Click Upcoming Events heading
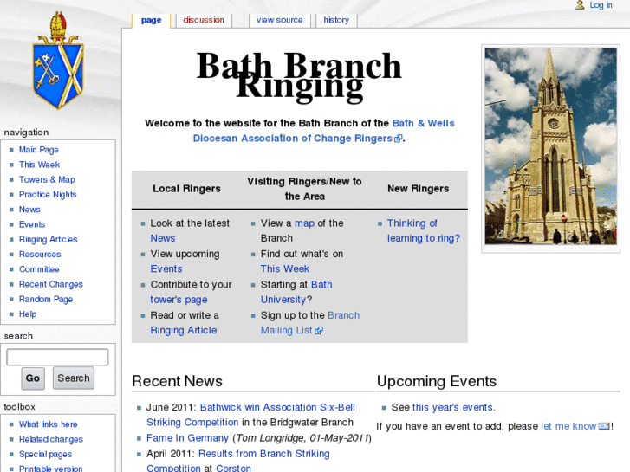The height and width of the screenshot is (472, 630). tap(437, 381)
